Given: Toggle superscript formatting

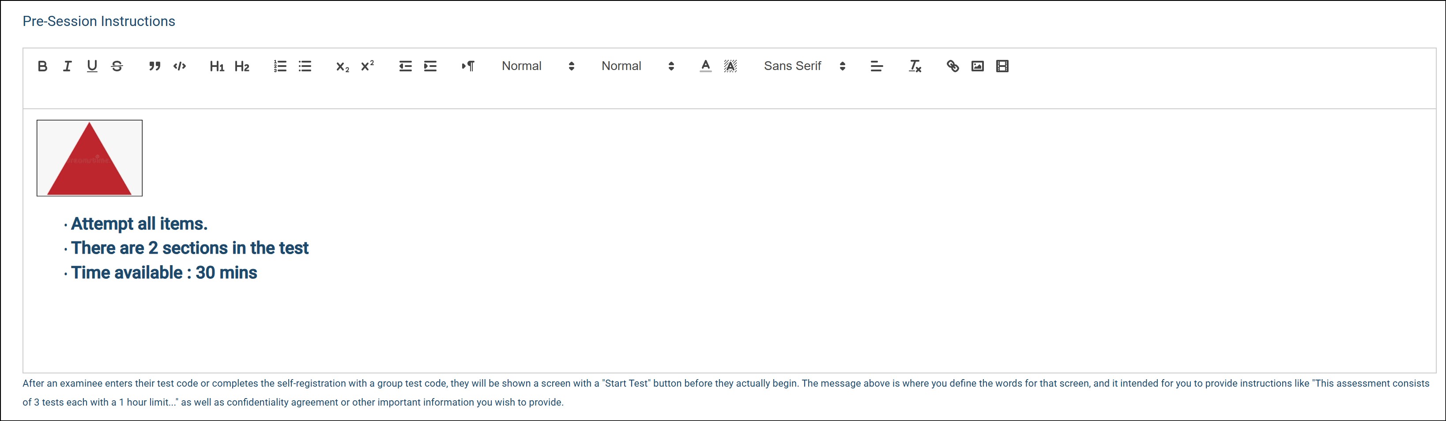Looking at the screenshot, I should coord(368,66).
